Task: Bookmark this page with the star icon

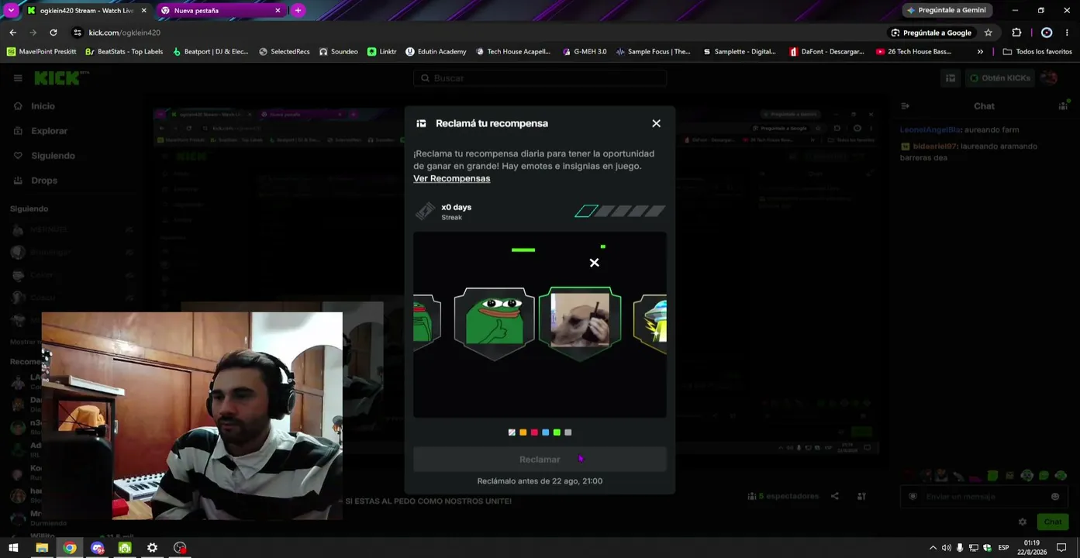Action: 989,33
